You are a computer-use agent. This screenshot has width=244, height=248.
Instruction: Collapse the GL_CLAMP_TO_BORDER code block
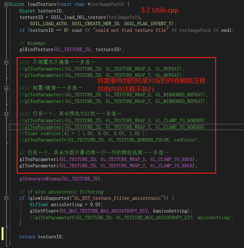tap(6, 114)
